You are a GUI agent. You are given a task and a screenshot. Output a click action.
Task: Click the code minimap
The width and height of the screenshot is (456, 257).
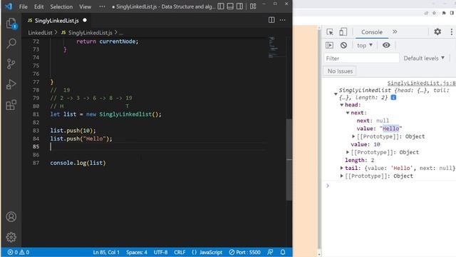click(274, 47)
